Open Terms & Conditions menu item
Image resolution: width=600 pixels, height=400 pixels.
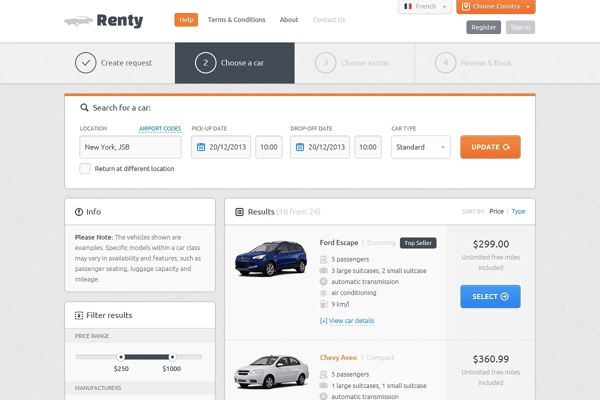236,20
